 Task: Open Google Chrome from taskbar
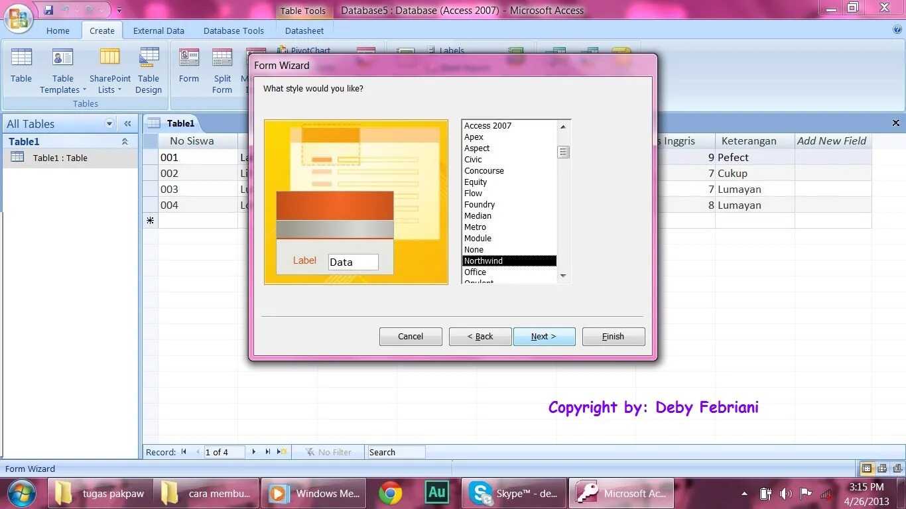click(x=391, y=493)
